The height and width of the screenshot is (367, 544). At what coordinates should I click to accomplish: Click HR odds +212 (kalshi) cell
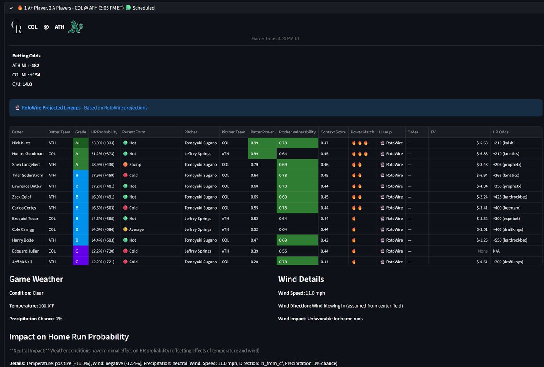click(x=516, y=143)
